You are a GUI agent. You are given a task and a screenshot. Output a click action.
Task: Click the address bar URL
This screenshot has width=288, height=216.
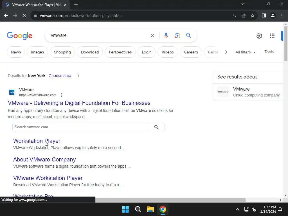[x=81, y=16]
